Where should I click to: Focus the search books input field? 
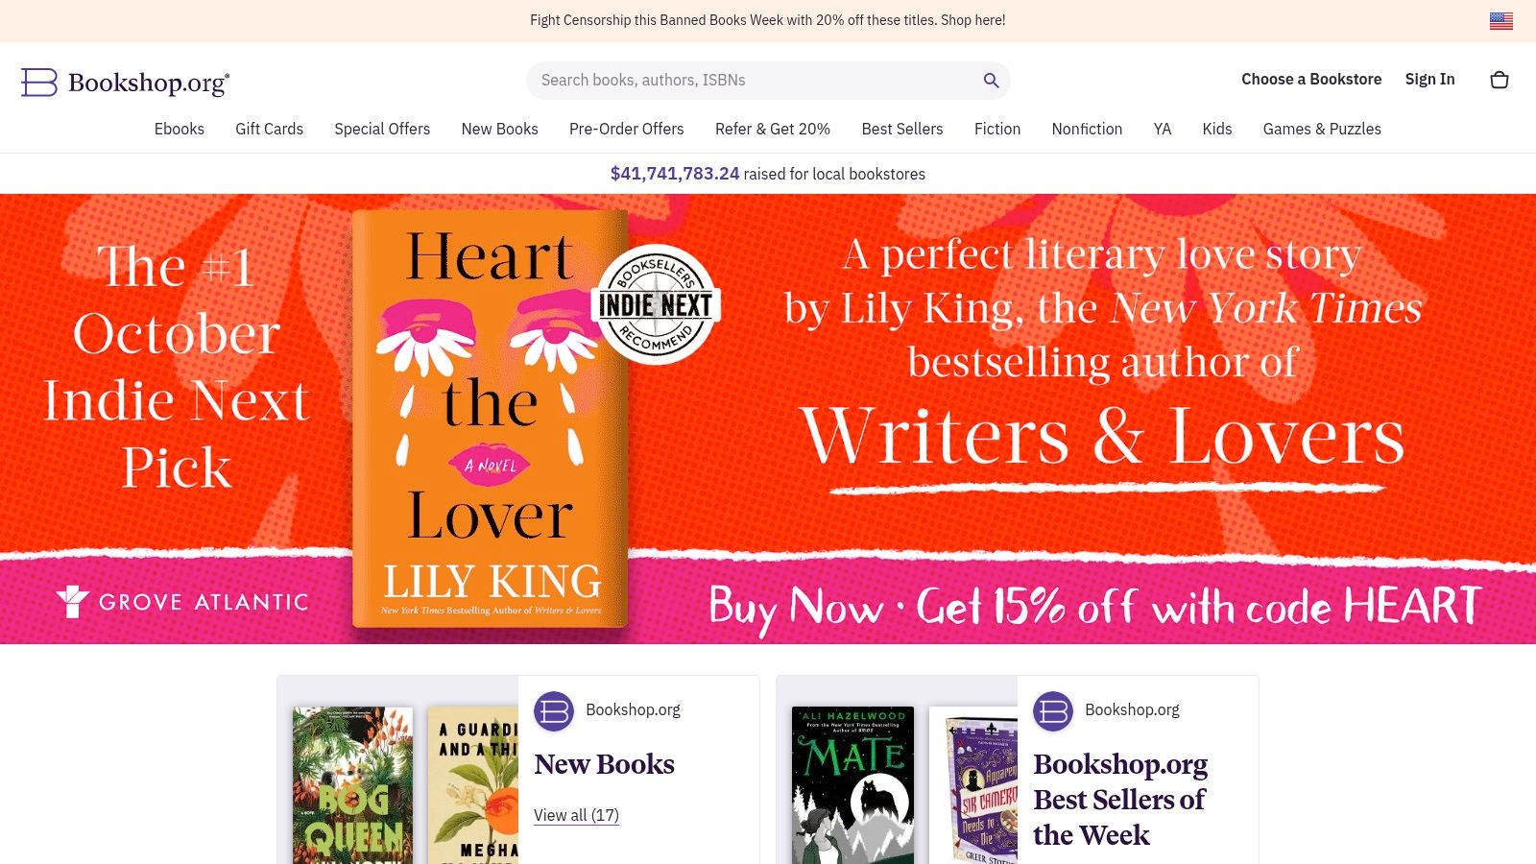click(x=758, y=81)
